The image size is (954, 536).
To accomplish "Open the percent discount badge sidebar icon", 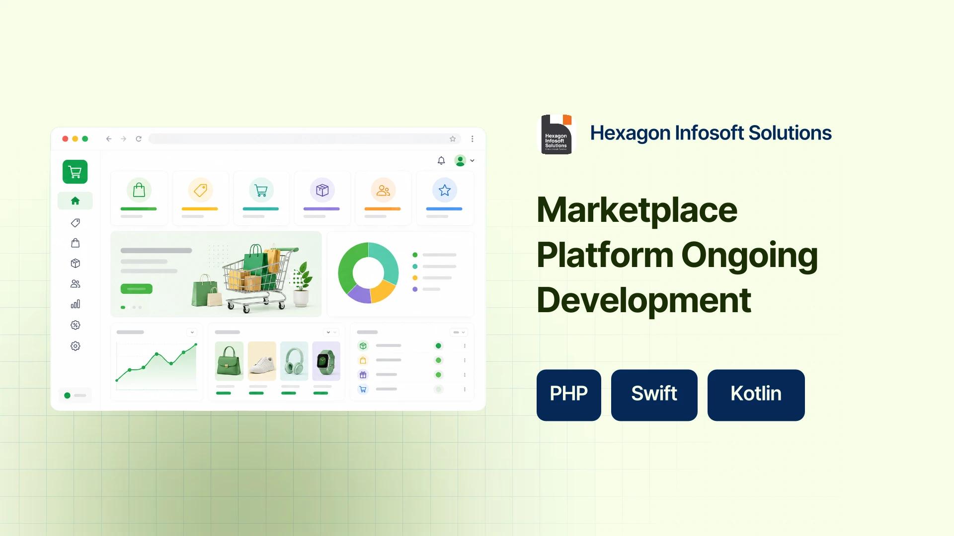I will point(75,325).
